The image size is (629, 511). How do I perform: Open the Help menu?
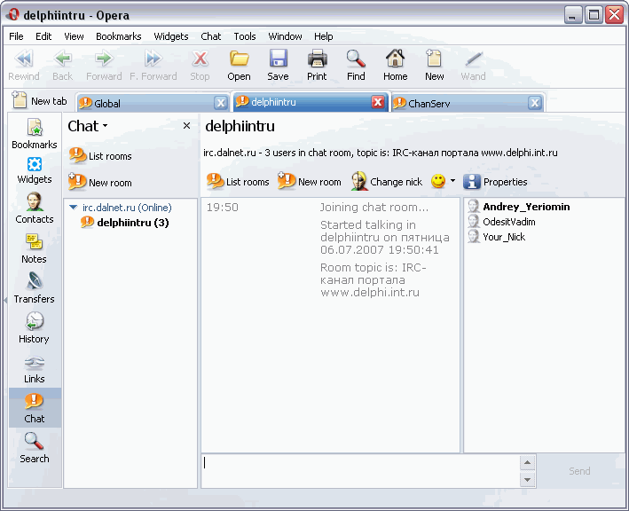click(323, 36)
